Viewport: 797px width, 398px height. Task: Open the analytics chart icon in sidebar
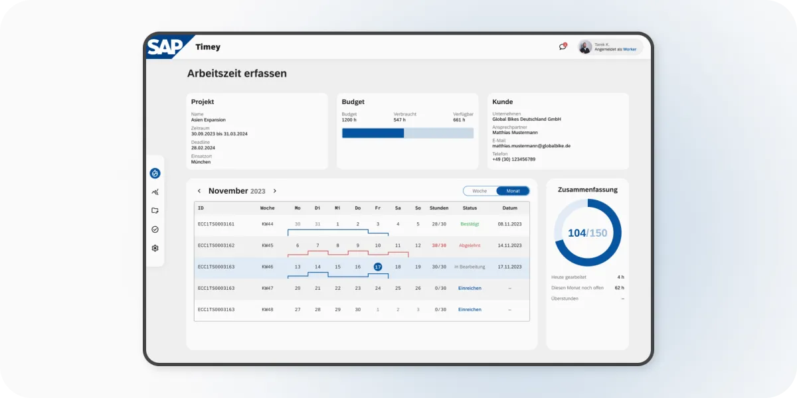[x=155, y=192]
